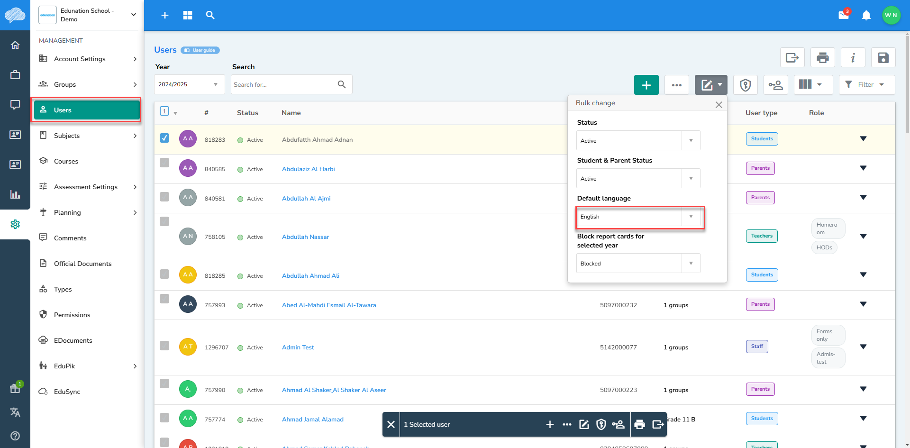Dismiss the selected user action bar
Image resolution: width=910 pixels, height=448 pixels.
391,424
